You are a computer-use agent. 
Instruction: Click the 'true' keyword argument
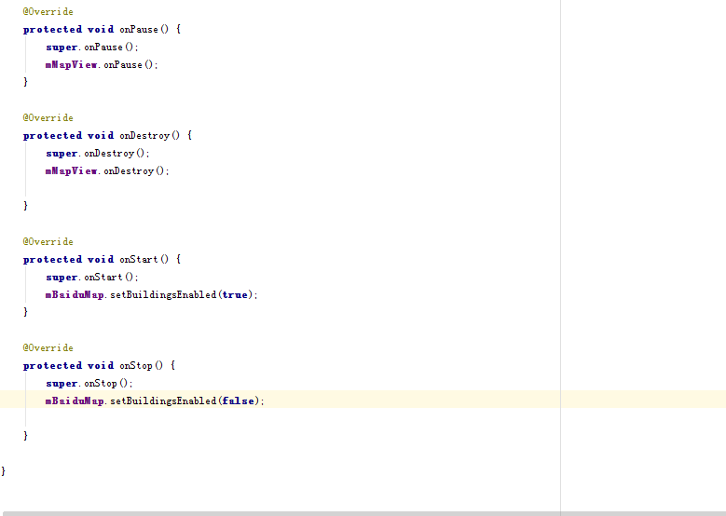tap(235, 295)
